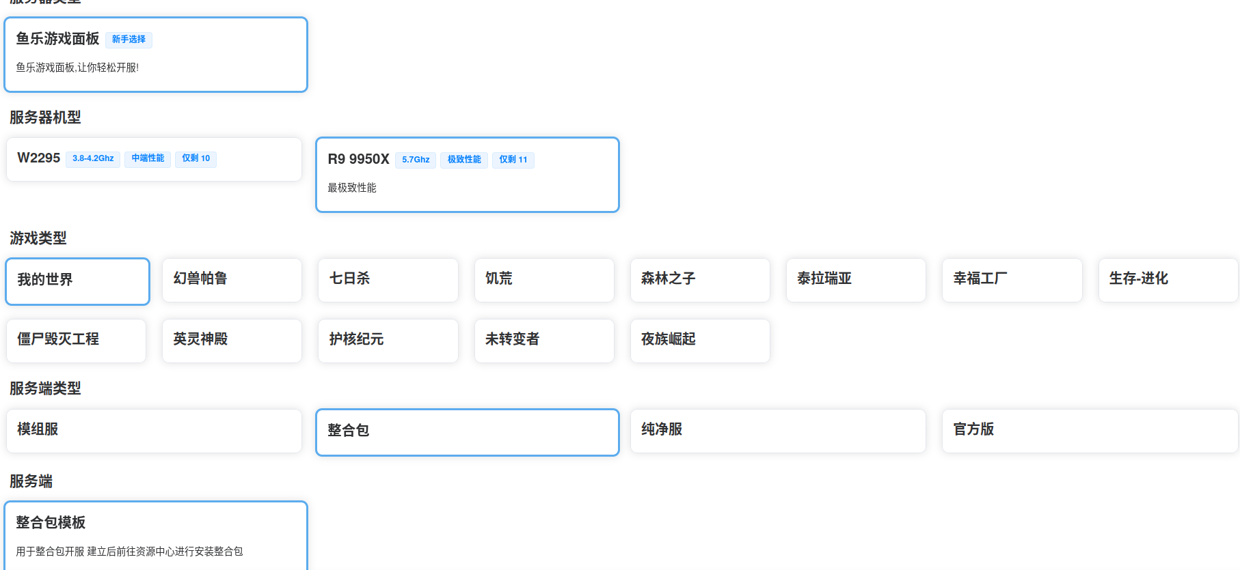
Task: Select 幻兽帕鲁 game type
Action: point(232,280)
